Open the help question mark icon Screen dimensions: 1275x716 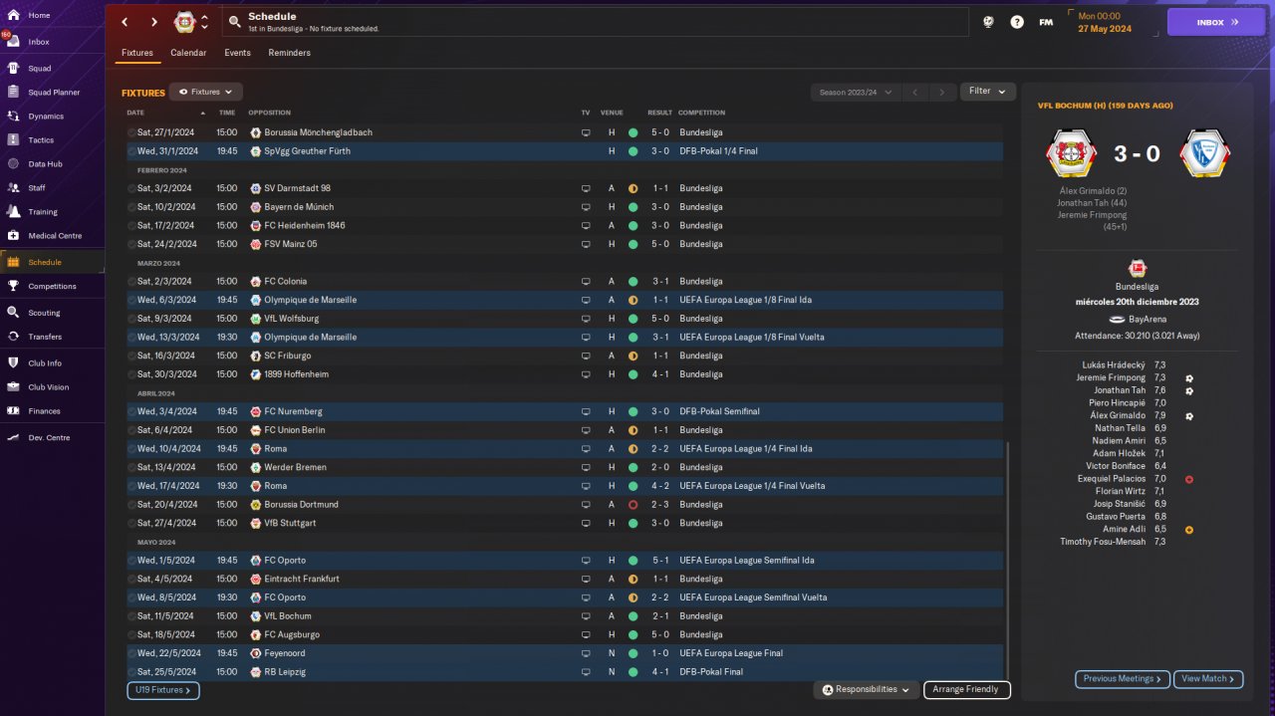tap(1017, 22)
